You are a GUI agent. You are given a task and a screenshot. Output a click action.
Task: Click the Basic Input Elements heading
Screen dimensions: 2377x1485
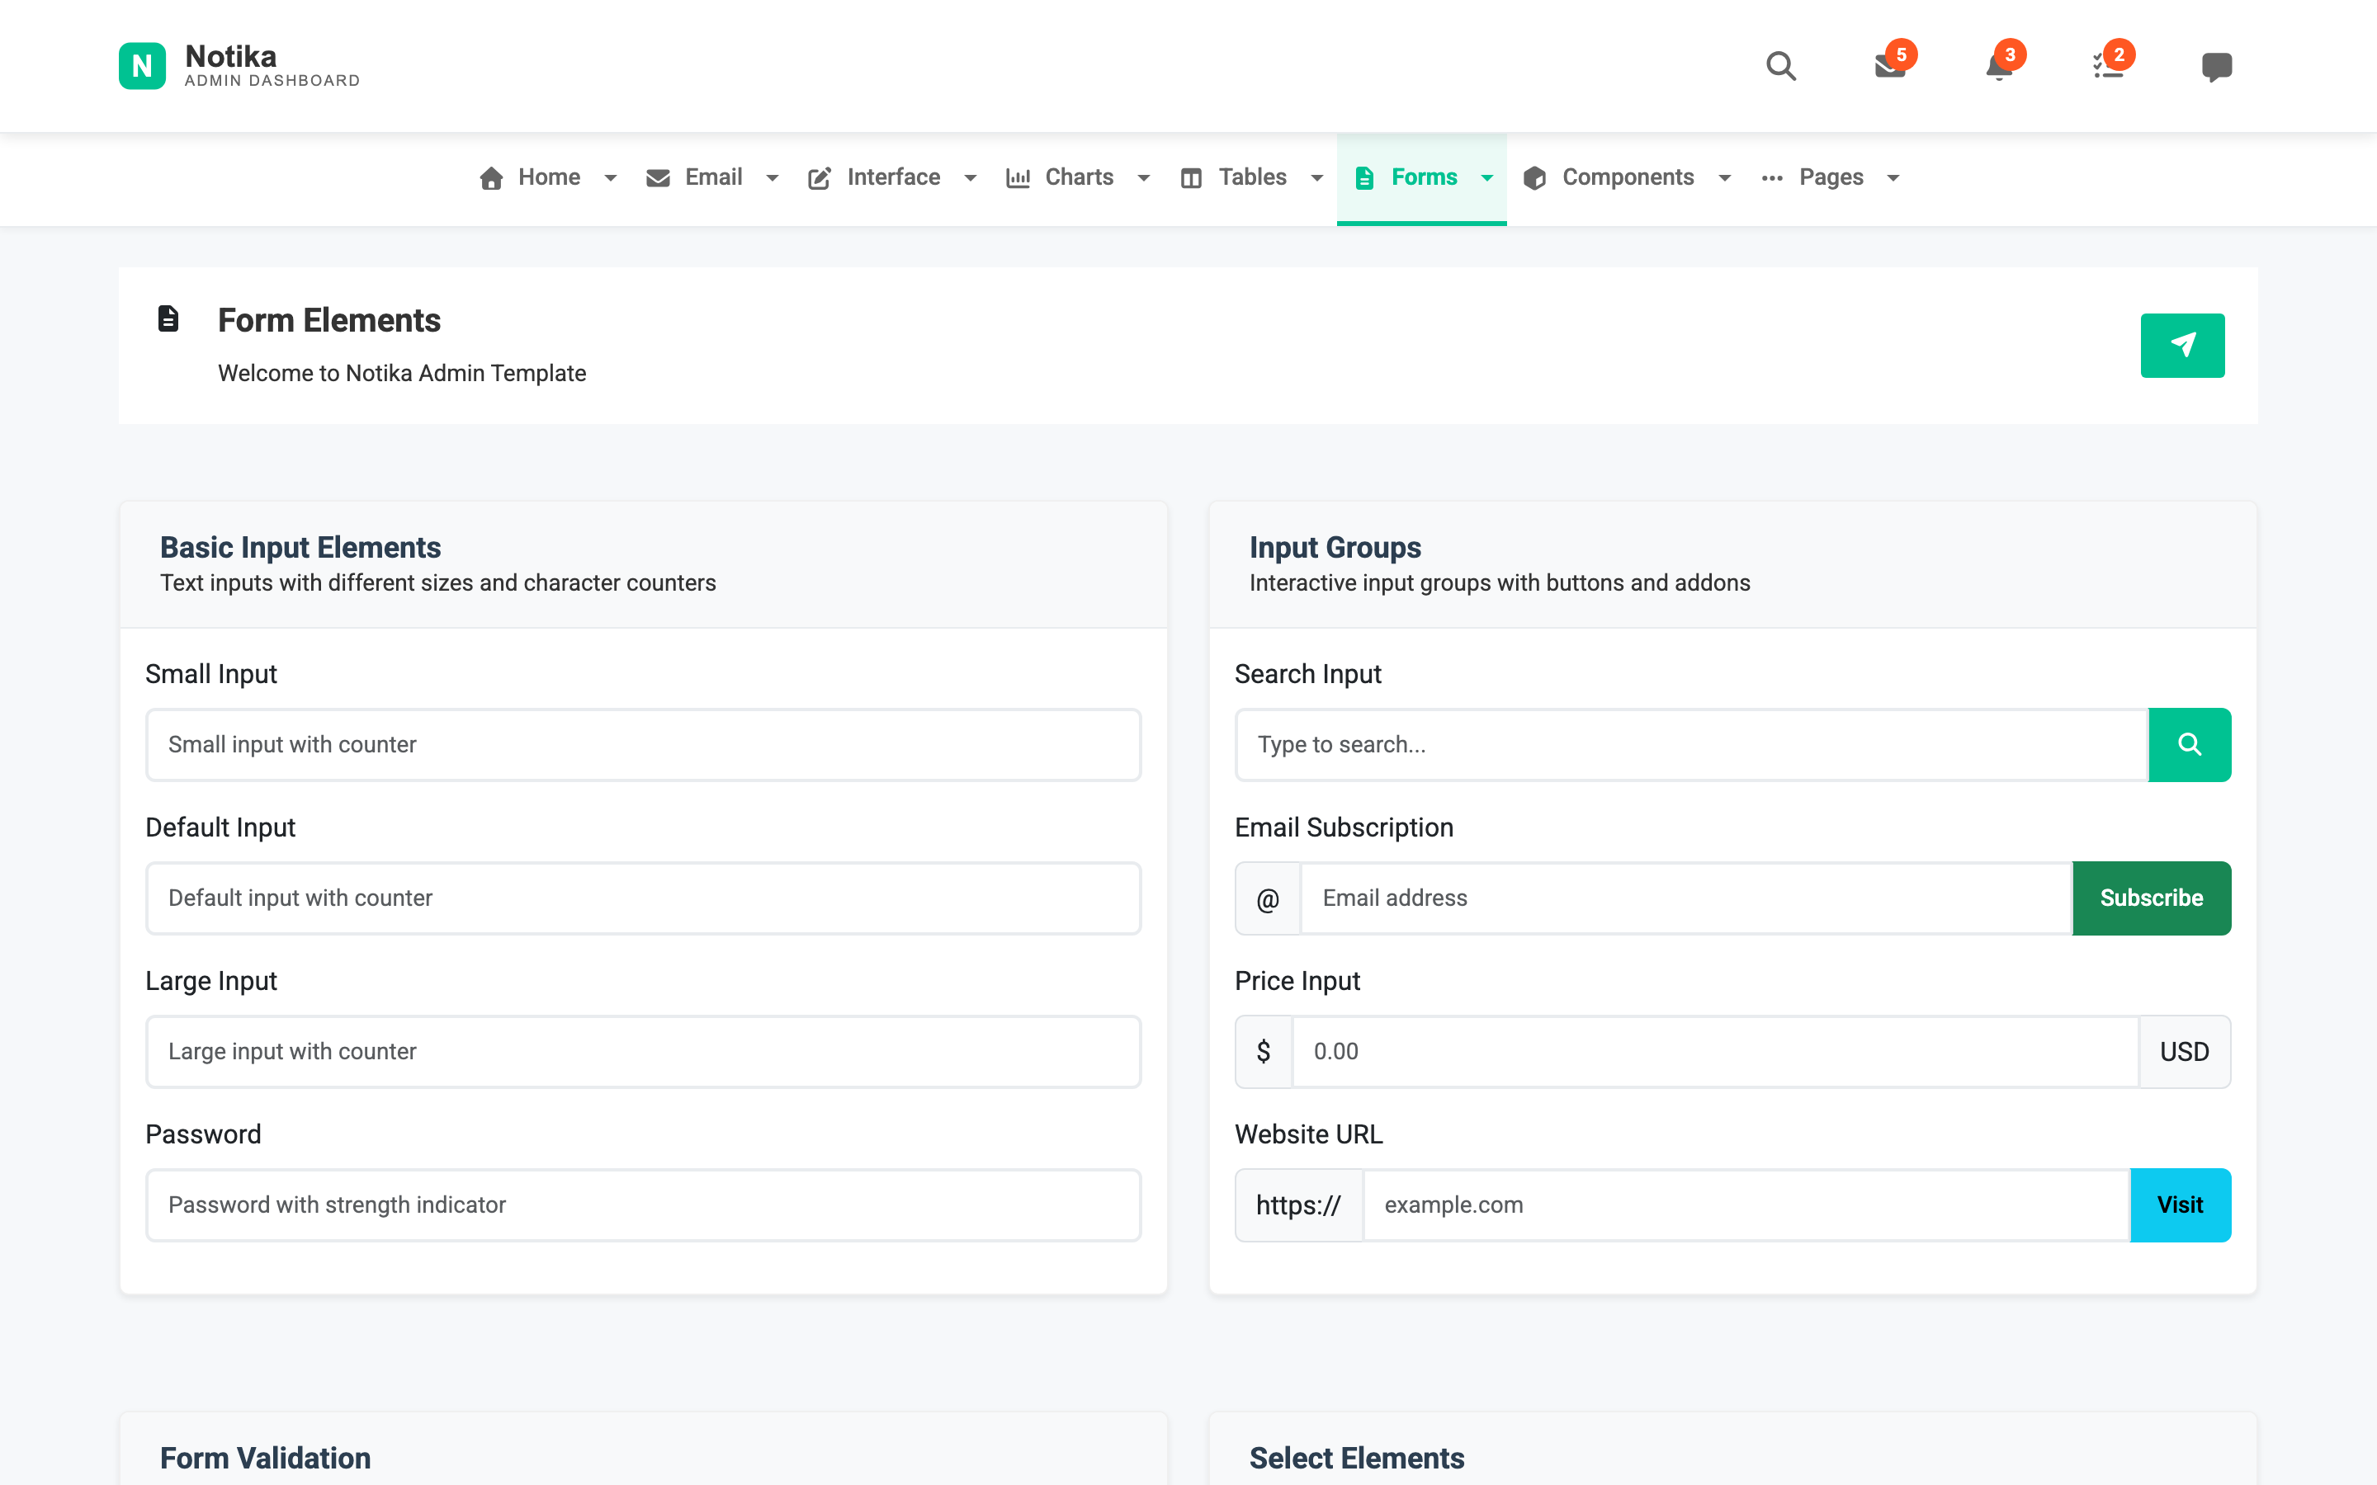pyautogui.click(x=300, y=547)
